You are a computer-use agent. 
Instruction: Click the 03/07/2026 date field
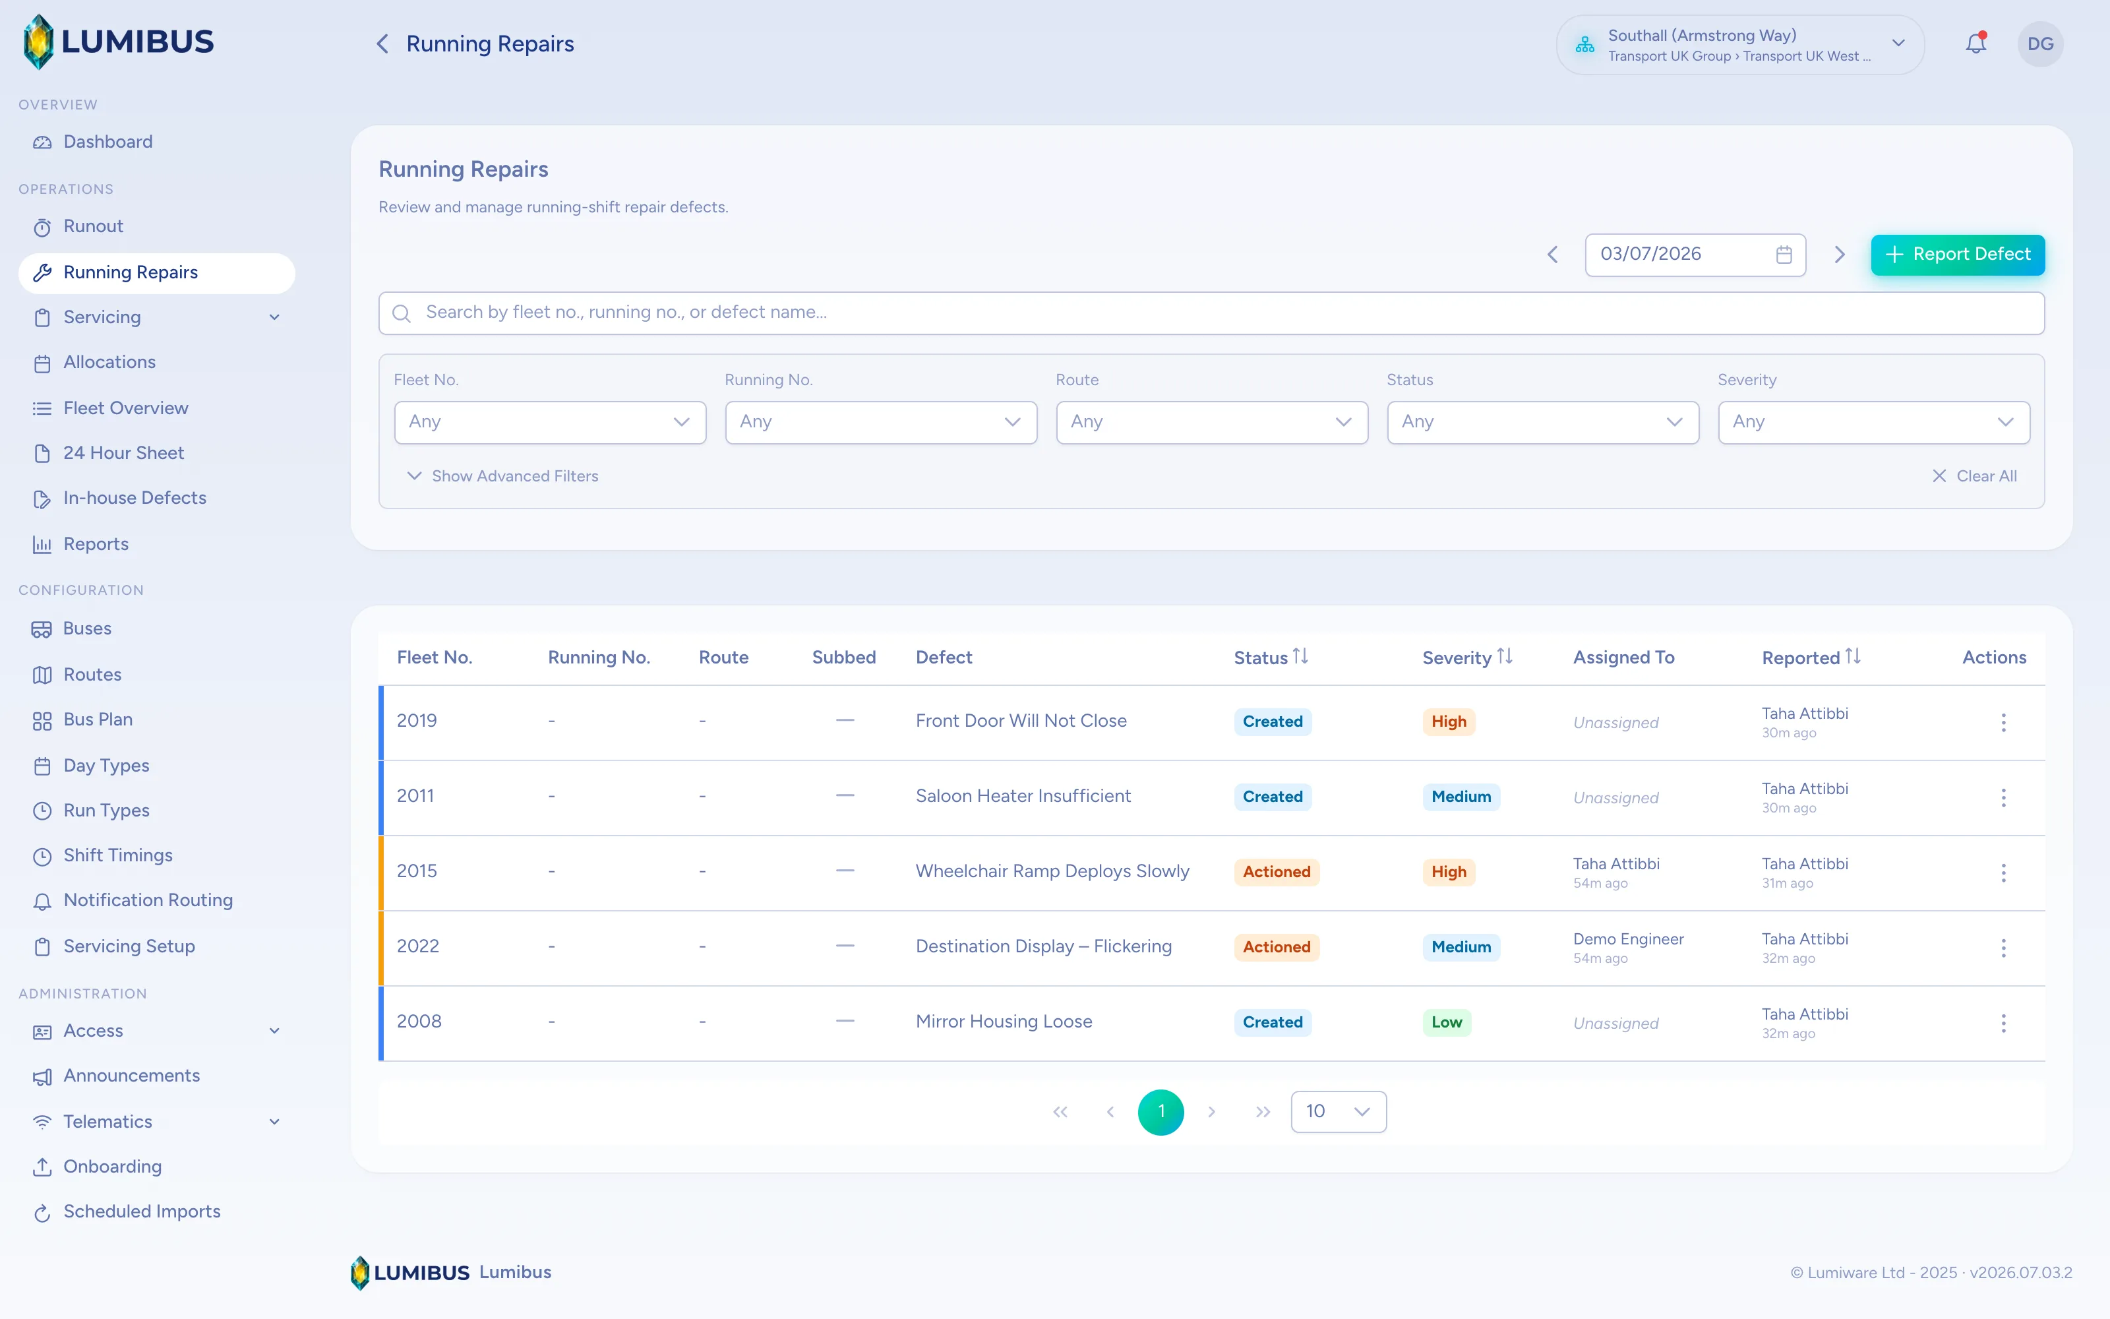pos(1695,255)
